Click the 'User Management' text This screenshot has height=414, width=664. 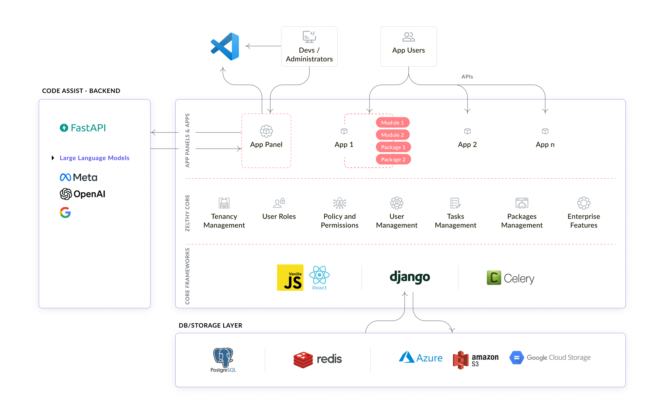tap(397, 221)
